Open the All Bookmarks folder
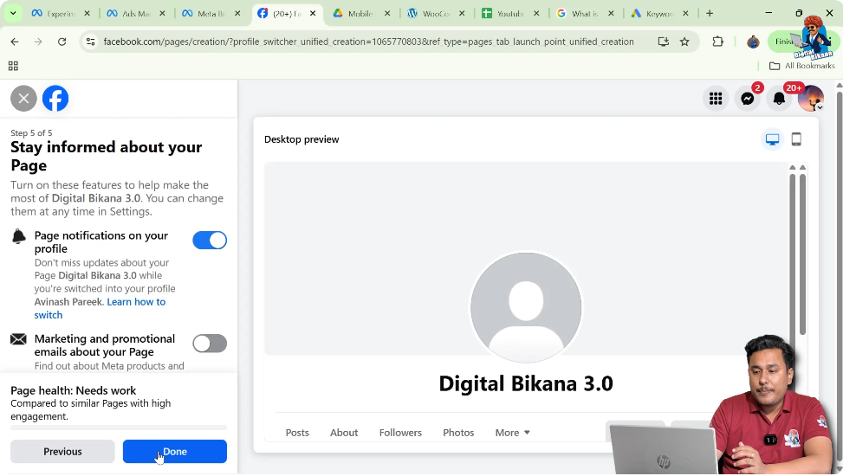 click(802, 66)
